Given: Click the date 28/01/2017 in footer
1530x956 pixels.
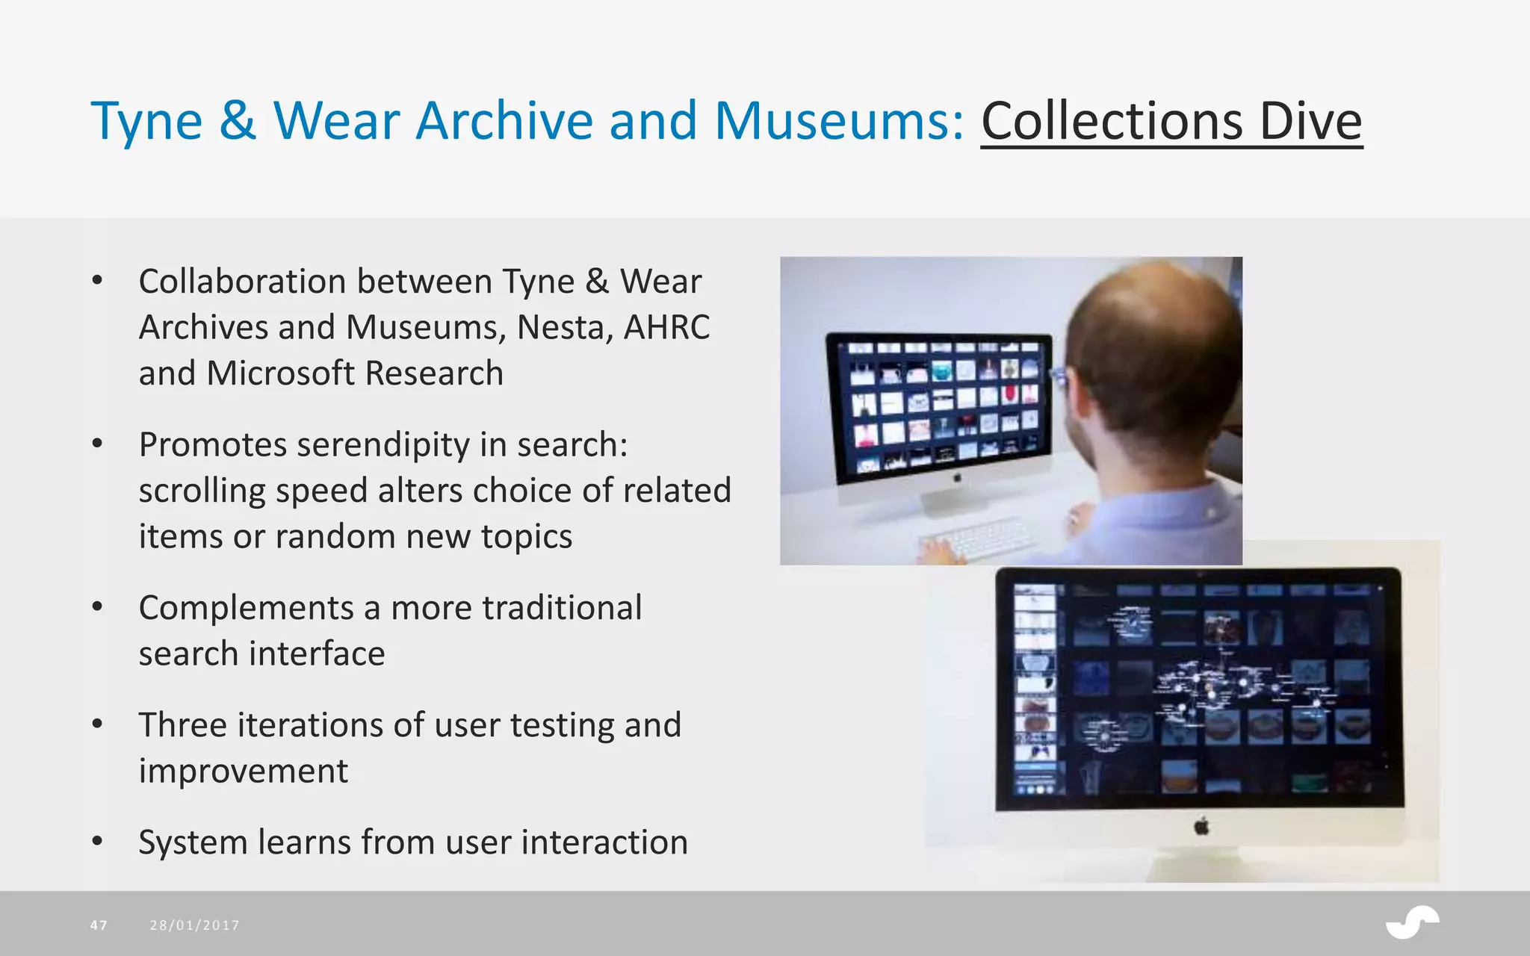Looking at the screenshot, I should click(x=195, y=925).
